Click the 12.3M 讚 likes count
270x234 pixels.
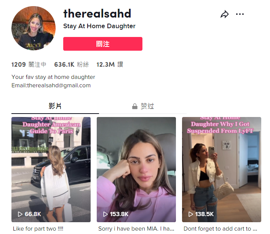click(x=110, y=65)
